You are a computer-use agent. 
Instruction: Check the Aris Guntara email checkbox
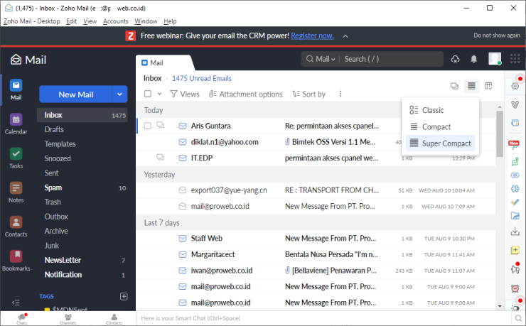[x=148, y=126]
